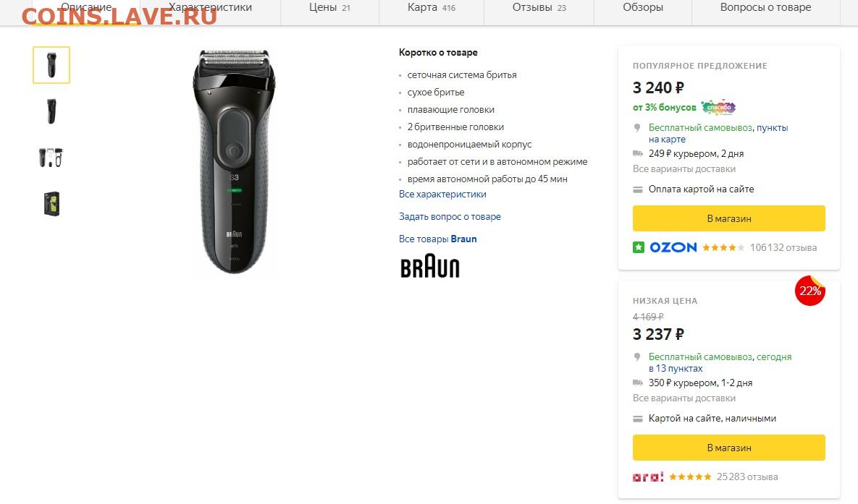Click the Спасибо bonus icon
This screenshot has width=858, height=504.
[718, 107]
